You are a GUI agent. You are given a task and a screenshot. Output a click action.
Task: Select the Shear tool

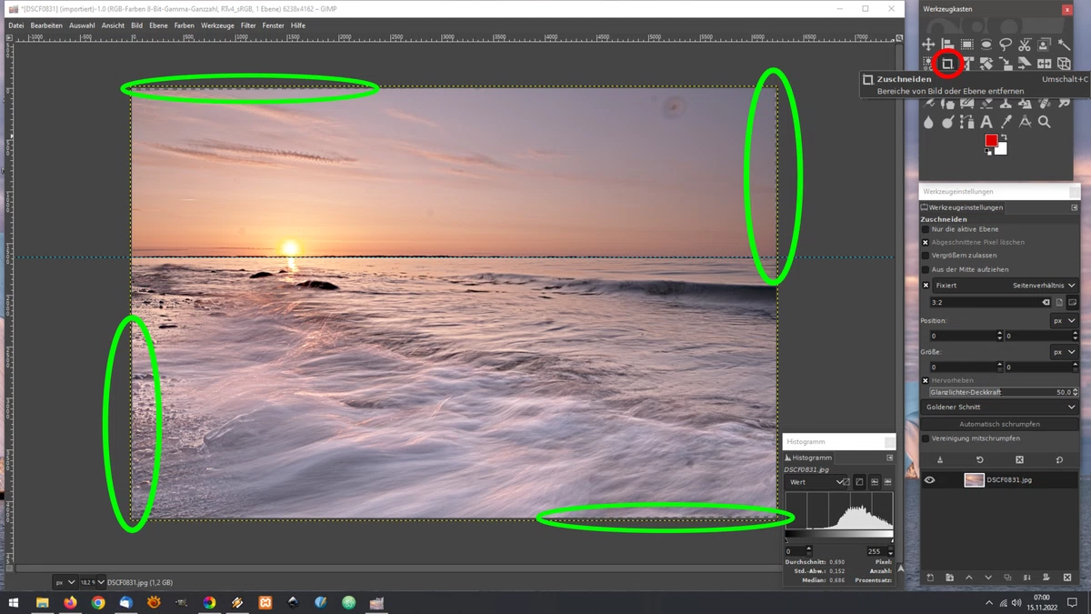[x=1025, y=64]
